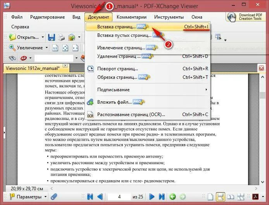The height and width of the screenshot is (205, 269).
Task: Open the Вид menu
Action: (x=76, y=17)
